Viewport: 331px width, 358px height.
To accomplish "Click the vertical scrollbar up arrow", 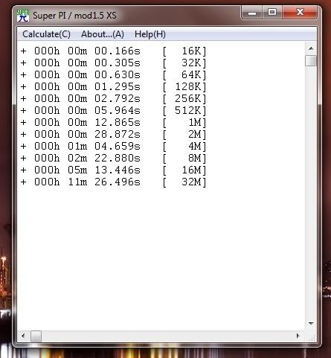I will (x=311, y=48).
